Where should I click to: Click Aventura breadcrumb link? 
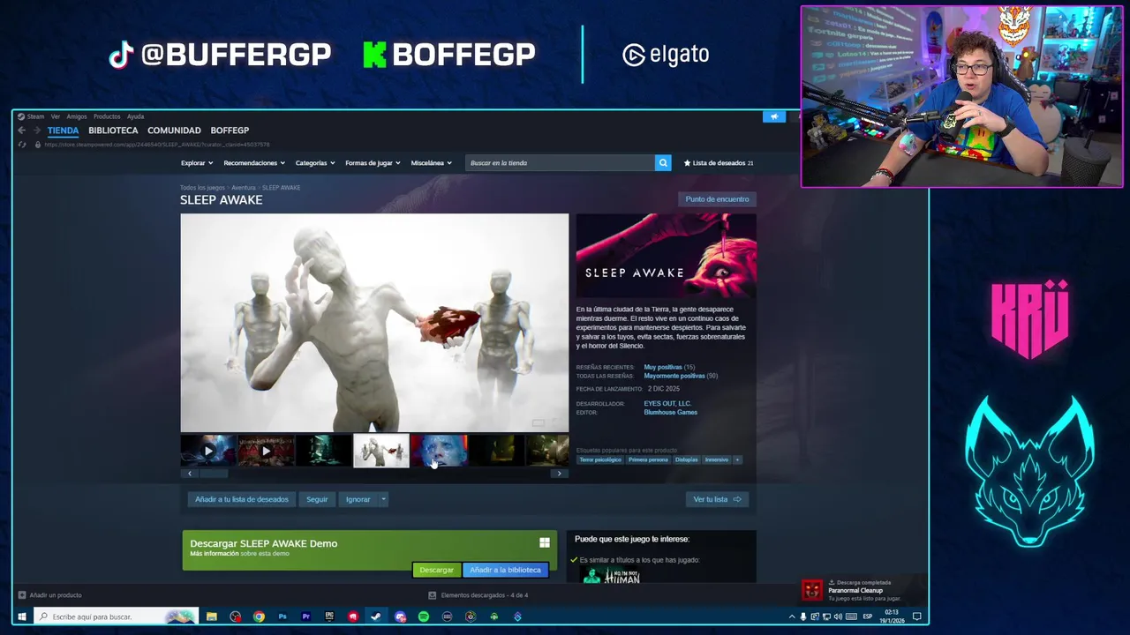click(243, 188)
